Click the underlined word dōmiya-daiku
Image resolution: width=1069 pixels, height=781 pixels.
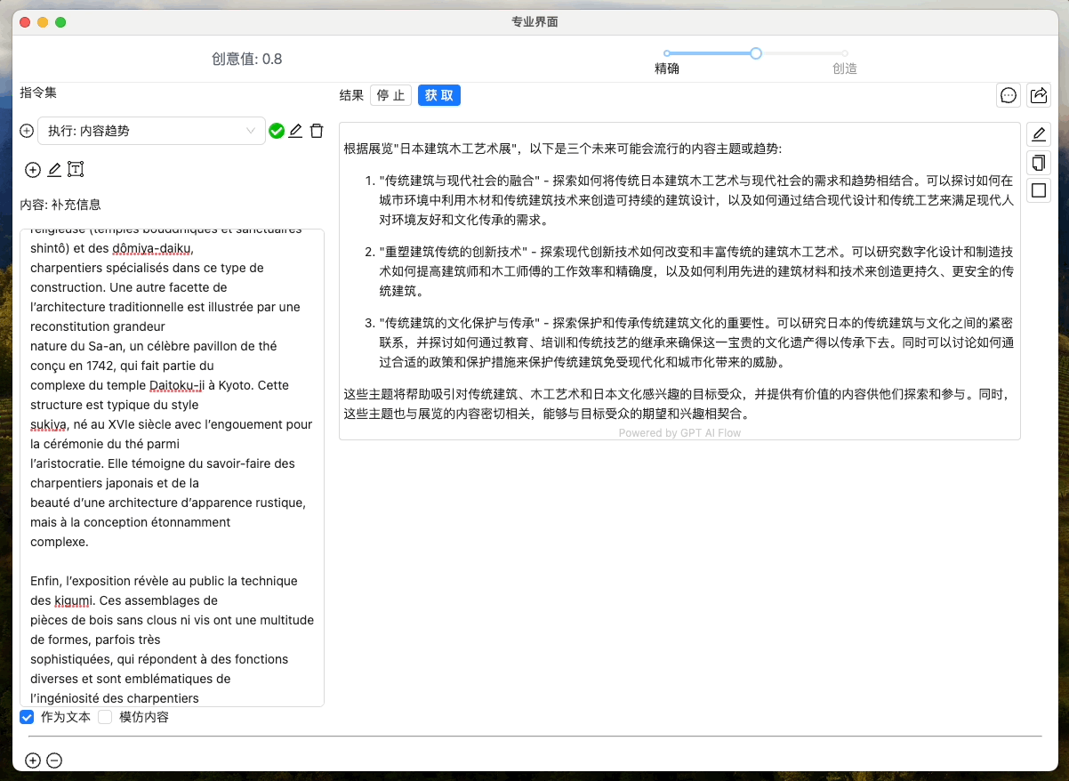click(152, 248)
